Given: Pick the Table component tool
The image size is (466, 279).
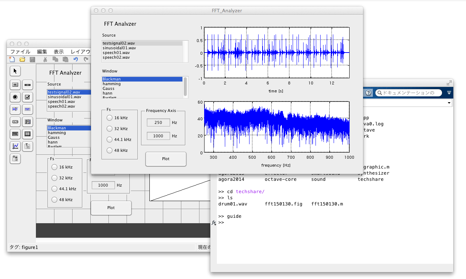Looking at the screenshot, I should 28,134.
